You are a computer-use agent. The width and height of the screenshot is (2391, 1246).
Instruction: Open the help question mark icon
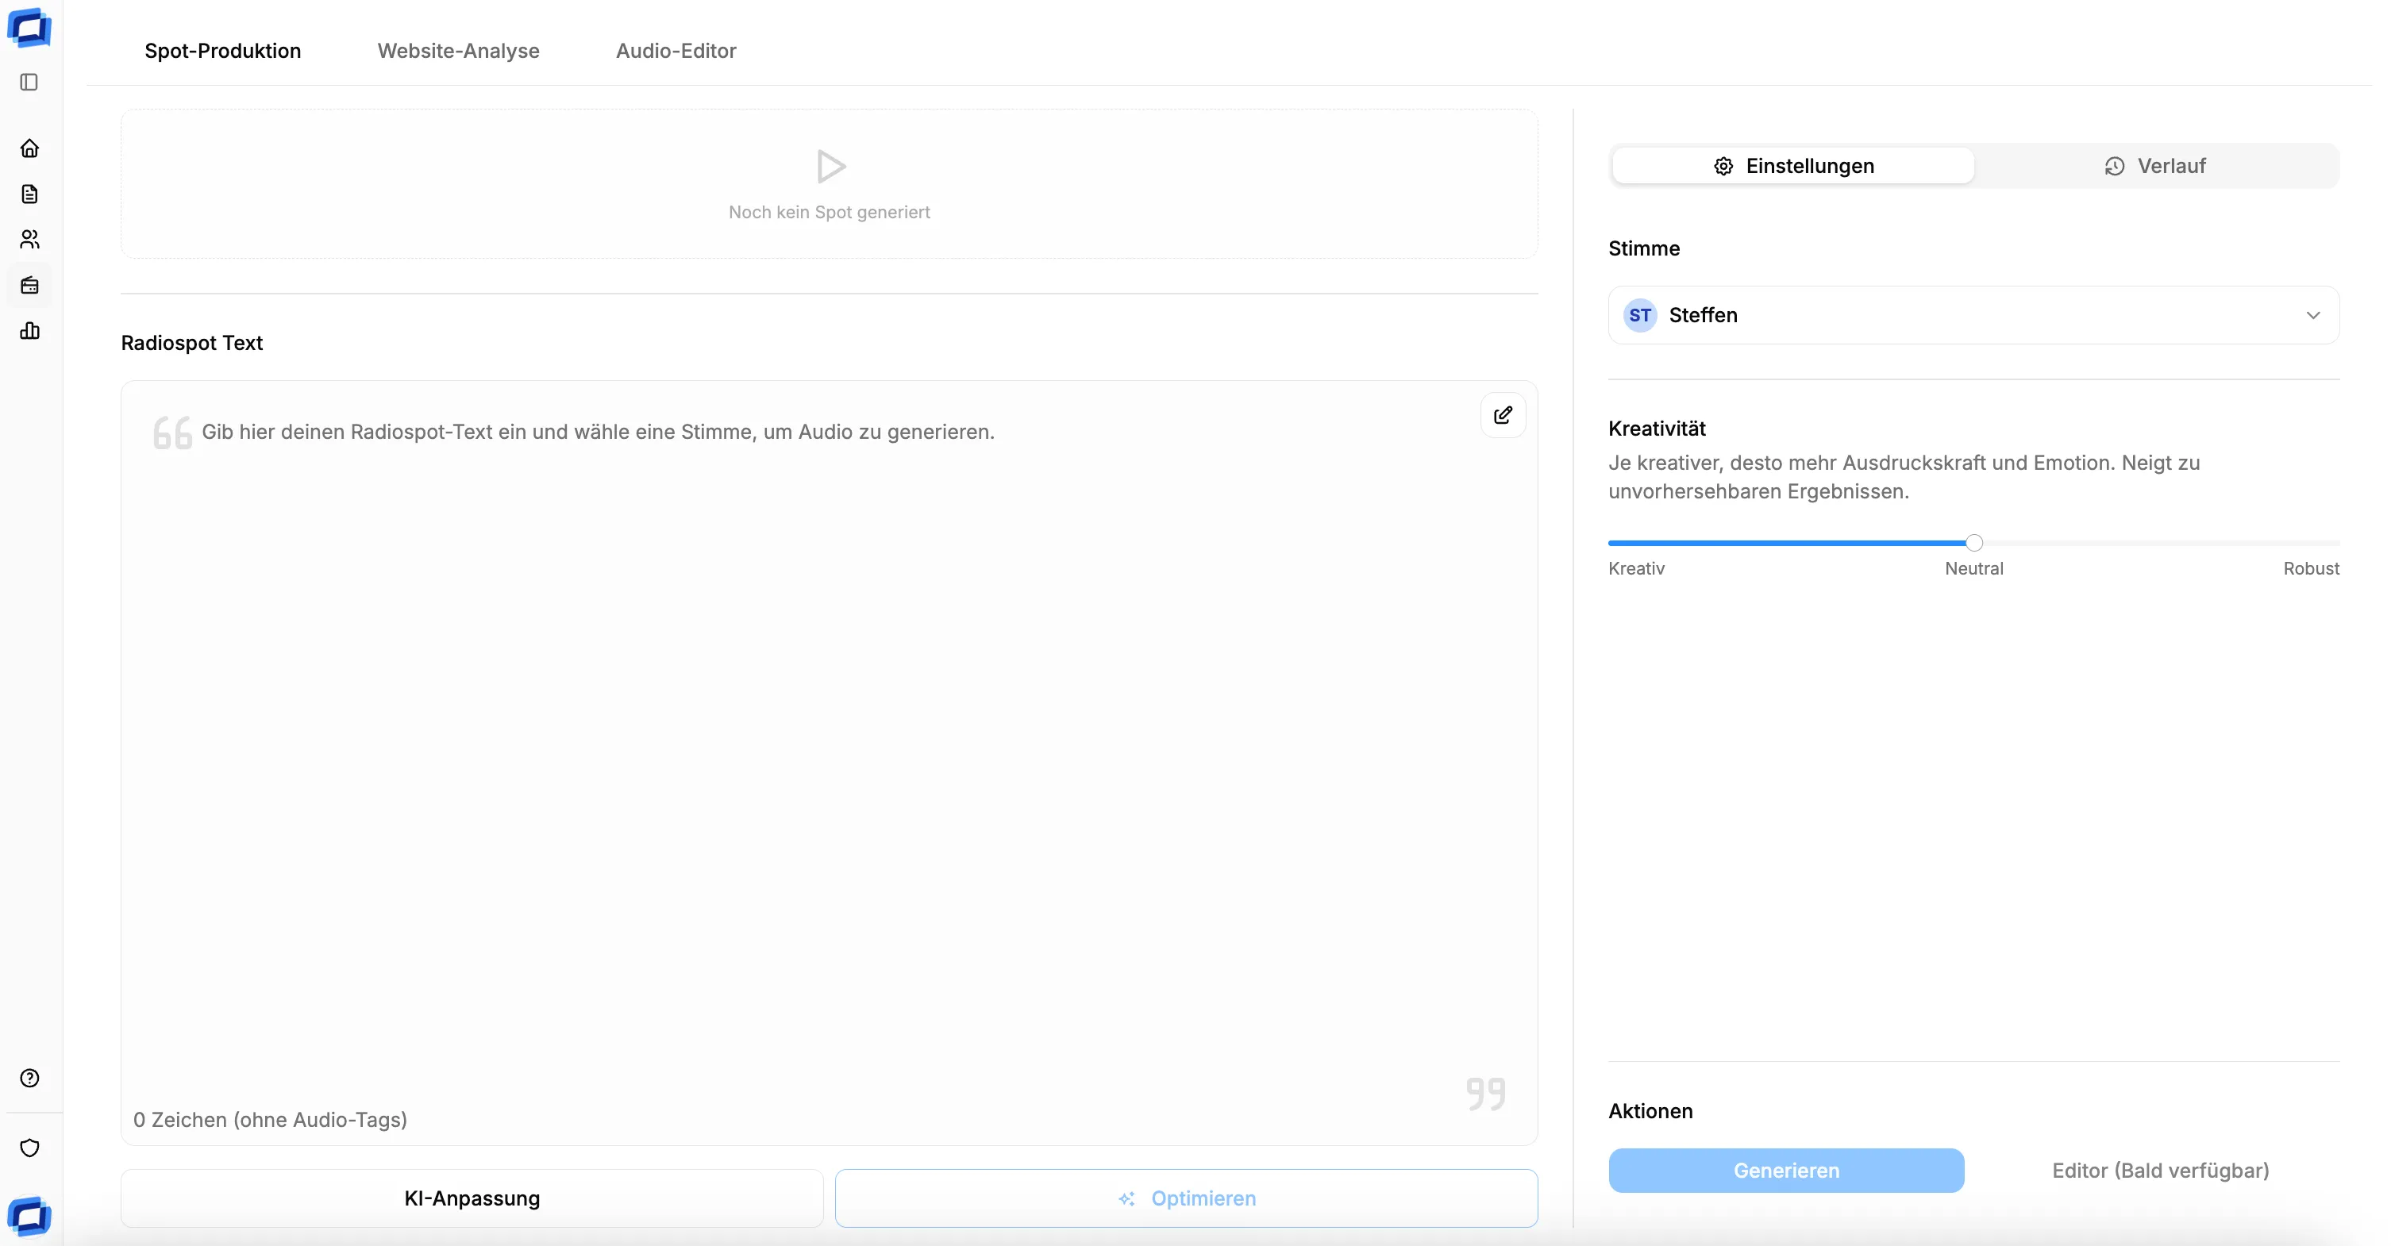click(29, 1078)
